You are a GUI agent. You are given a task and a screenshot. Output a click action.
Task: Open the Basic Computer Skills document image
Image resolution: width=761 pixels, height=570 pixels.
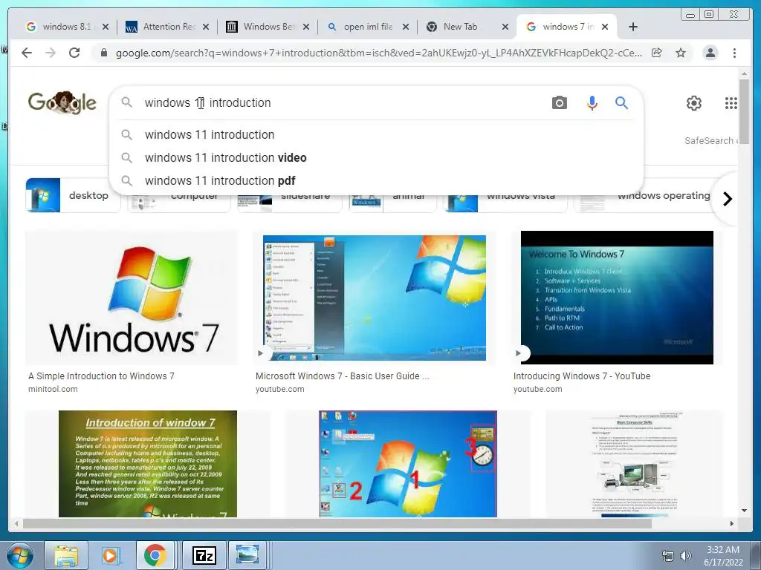(x=634, y=464)
